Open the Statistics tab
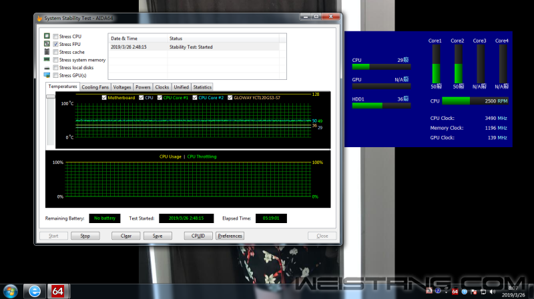534x299 pixels. click(x=202, y=87)
